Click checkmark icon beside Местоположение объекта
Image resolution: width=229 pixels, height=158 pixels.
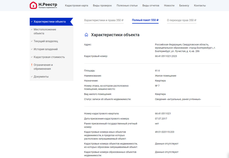point(32,29)
